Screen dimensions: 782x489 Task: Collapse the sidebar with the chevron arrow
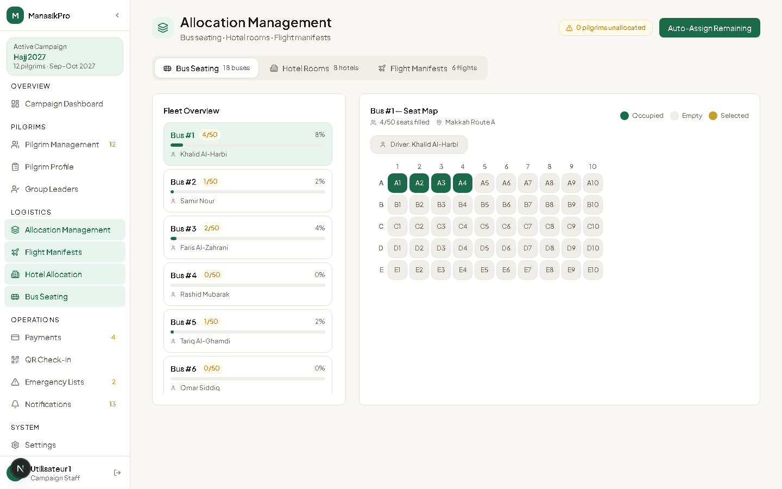tap(117, 15)
